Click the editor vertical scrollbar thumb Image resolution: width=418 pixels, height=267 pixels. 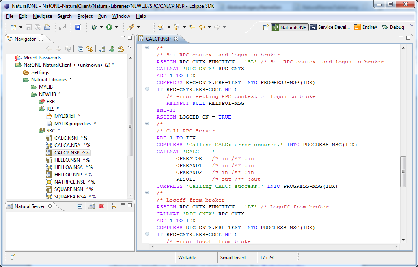pyautogui.click(x=403, y=171)
